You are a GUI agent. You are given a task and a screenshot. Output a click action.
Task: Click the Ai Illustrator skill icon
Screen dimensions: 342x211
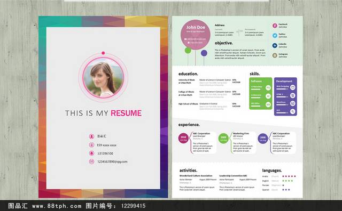tap(268, 96)
